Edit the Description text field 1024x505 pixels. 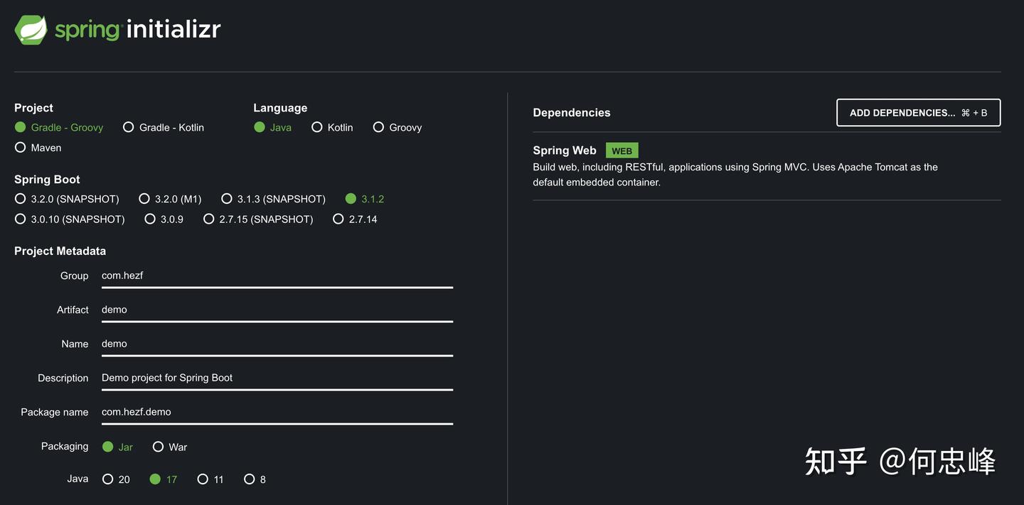click(277, 378)
